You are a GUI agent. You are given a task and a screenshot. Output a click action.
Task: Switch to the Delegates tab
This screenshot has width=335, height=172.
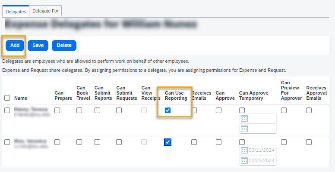(16, 11)
